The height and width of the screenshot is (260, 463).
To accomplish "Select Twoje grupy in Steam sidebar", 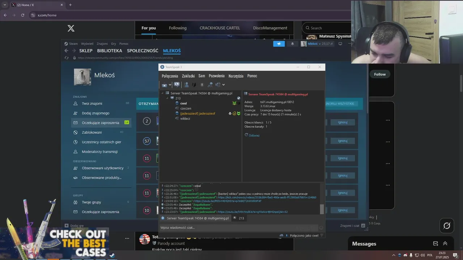I will (x=101, y=202).
